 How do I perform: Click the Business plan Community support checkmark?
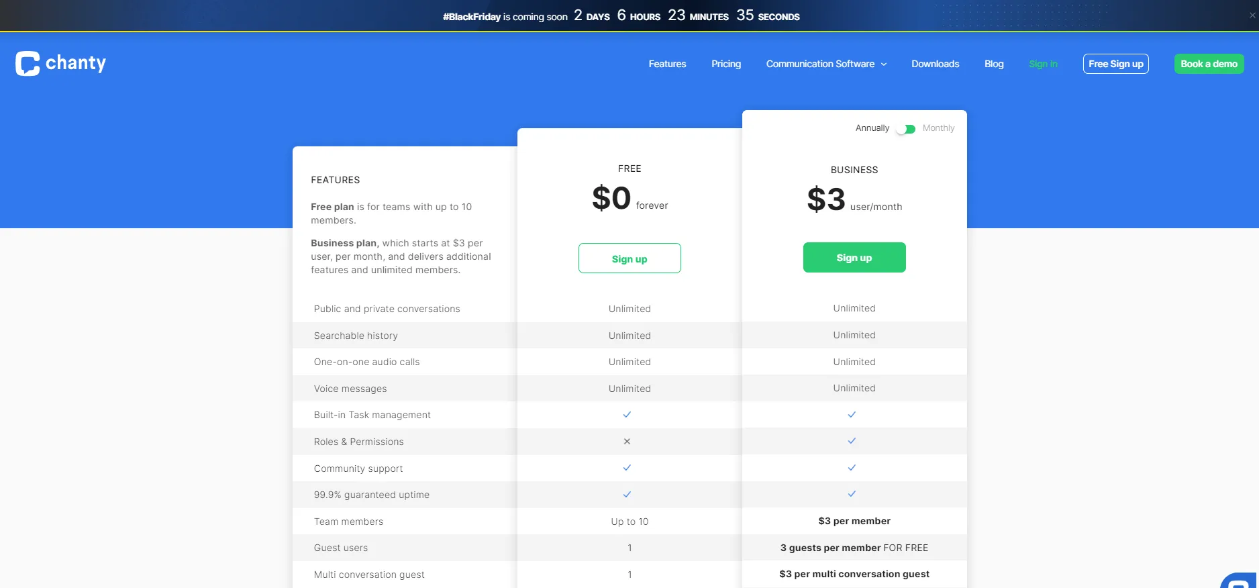point(852,468)
